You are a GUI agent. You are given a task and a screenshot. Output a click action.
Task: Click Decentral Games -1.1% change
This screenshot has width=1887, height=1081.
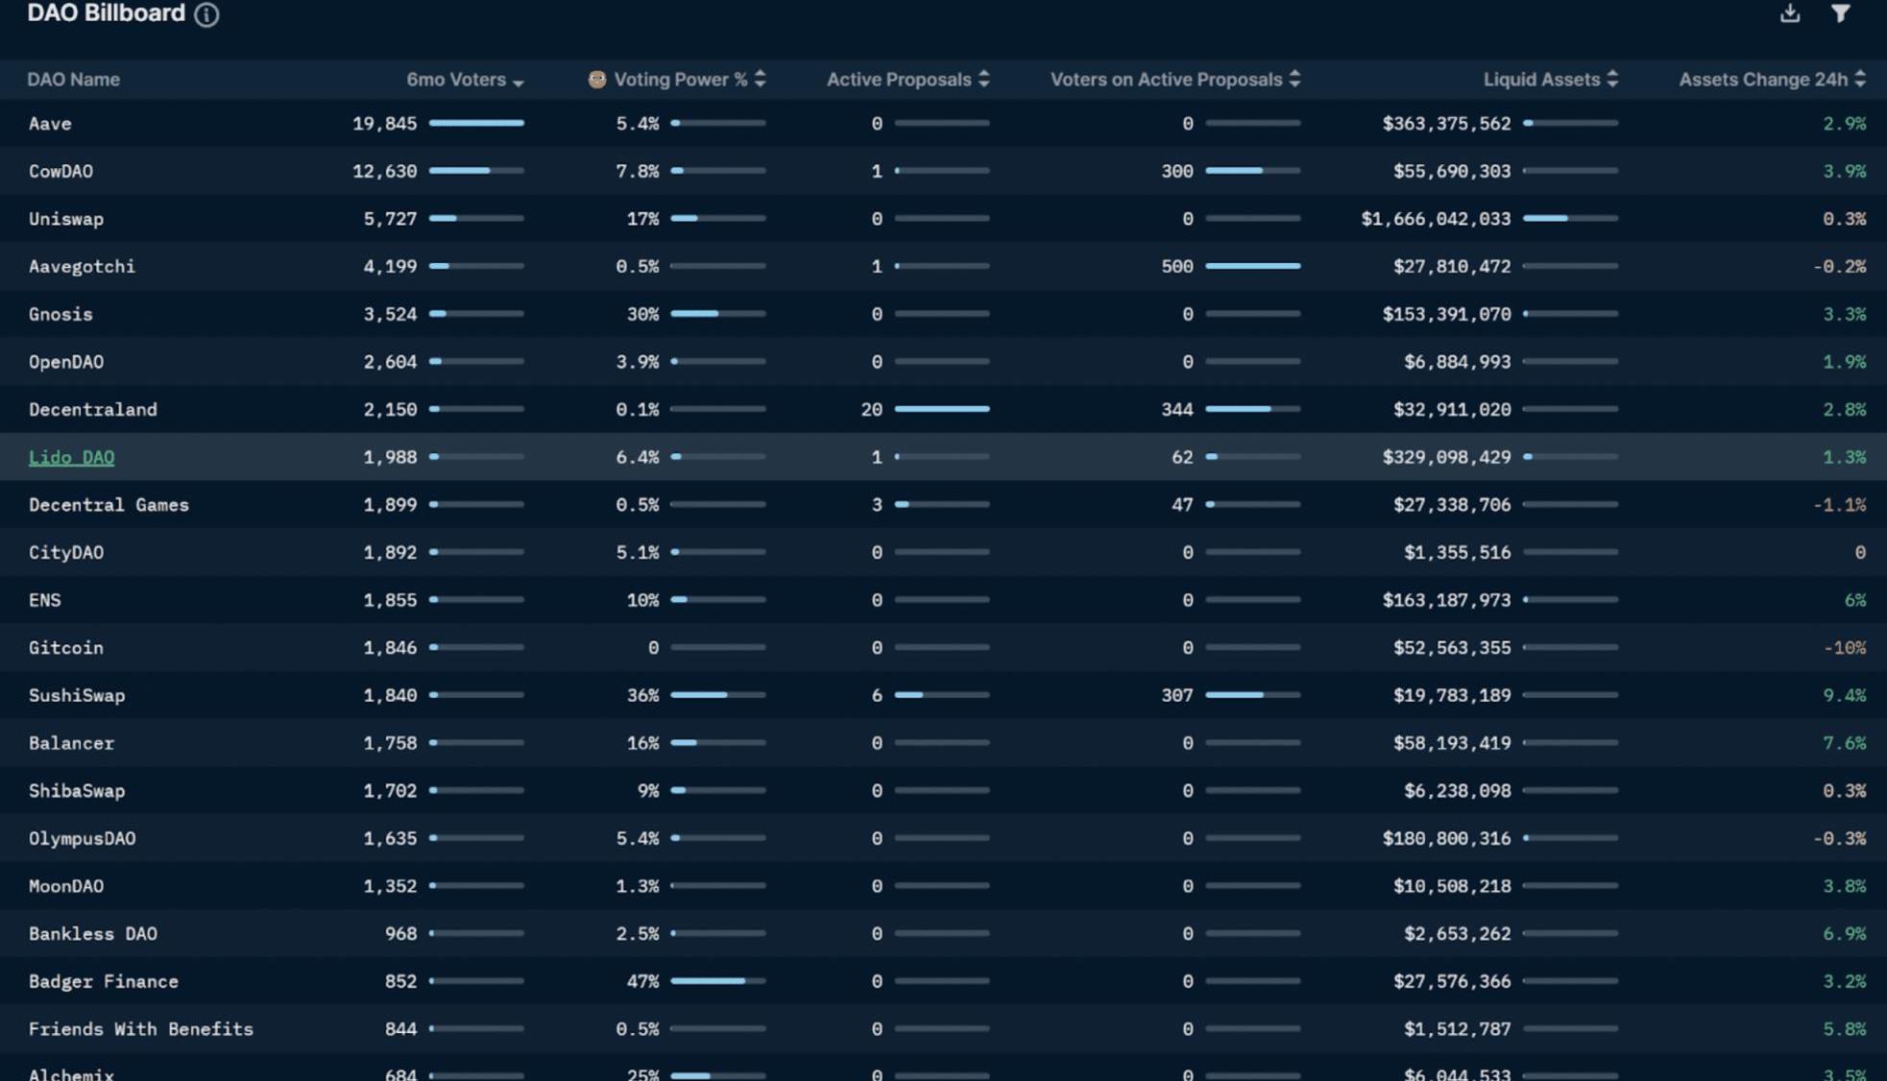click(x=1839, y=505)
